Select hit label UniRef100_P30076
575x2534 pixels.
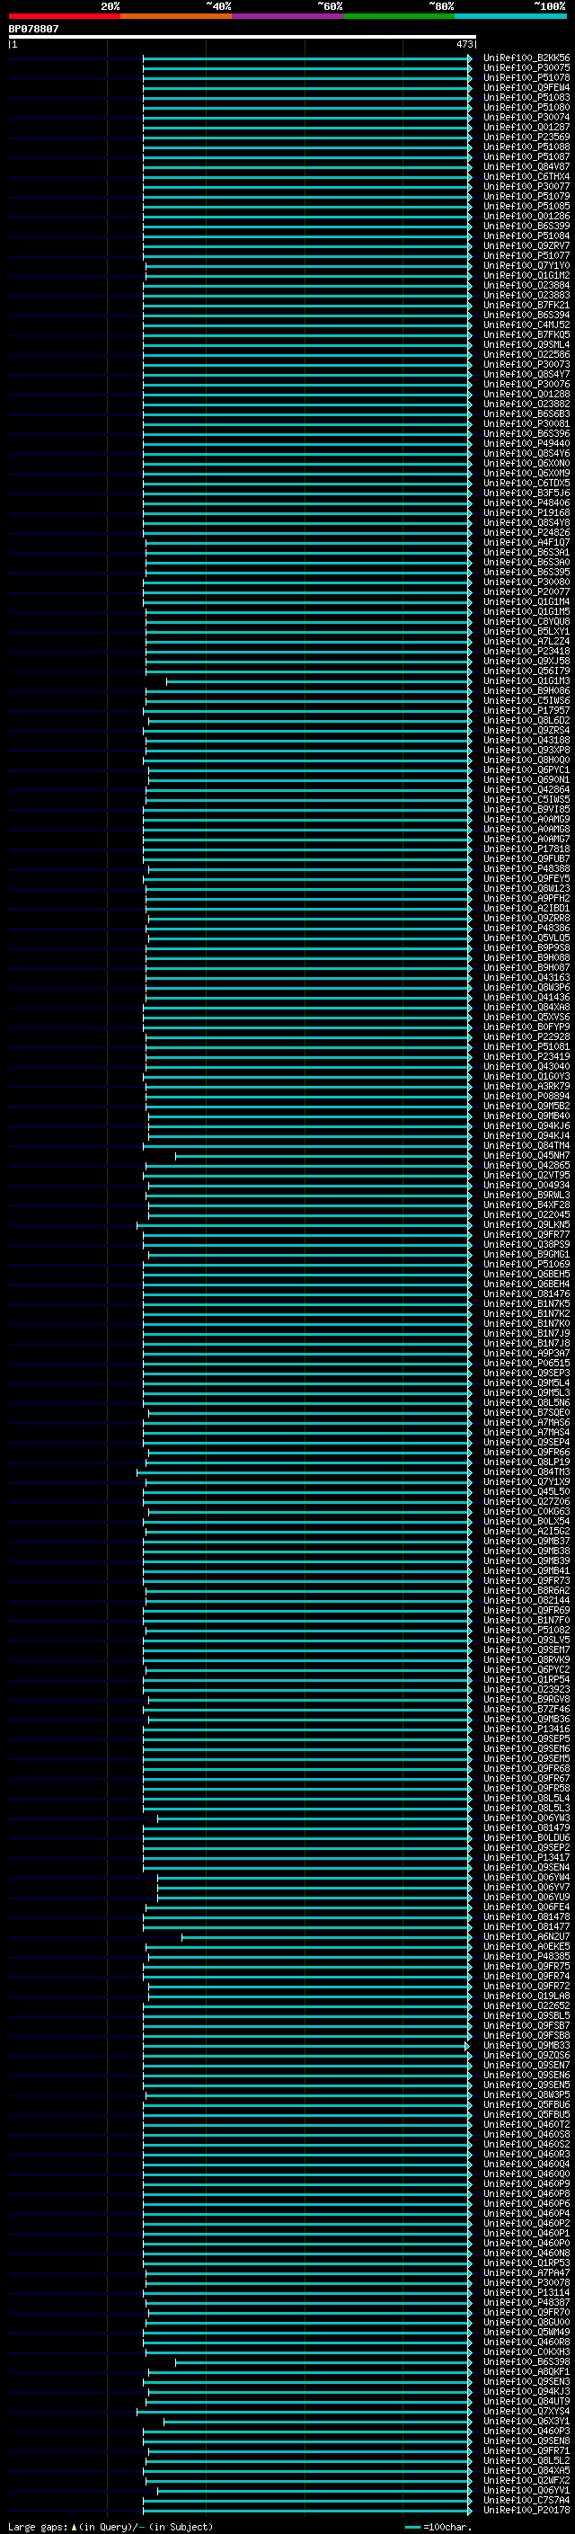pyautogui.click(x=526, y=384)
